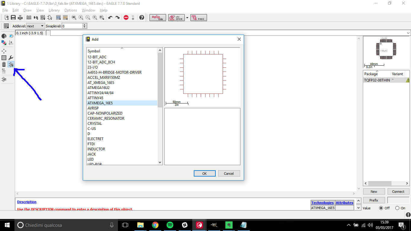
Task: Click the PADS toolbar button
Action: click(199, 18)
